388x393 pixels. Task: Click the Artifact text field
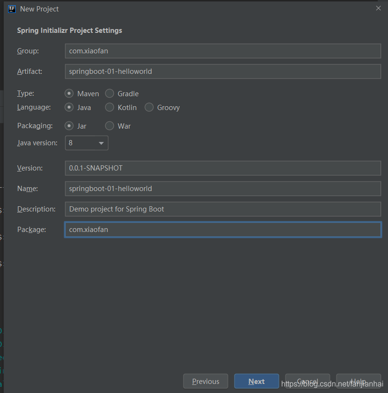click(x=223, y=71)
